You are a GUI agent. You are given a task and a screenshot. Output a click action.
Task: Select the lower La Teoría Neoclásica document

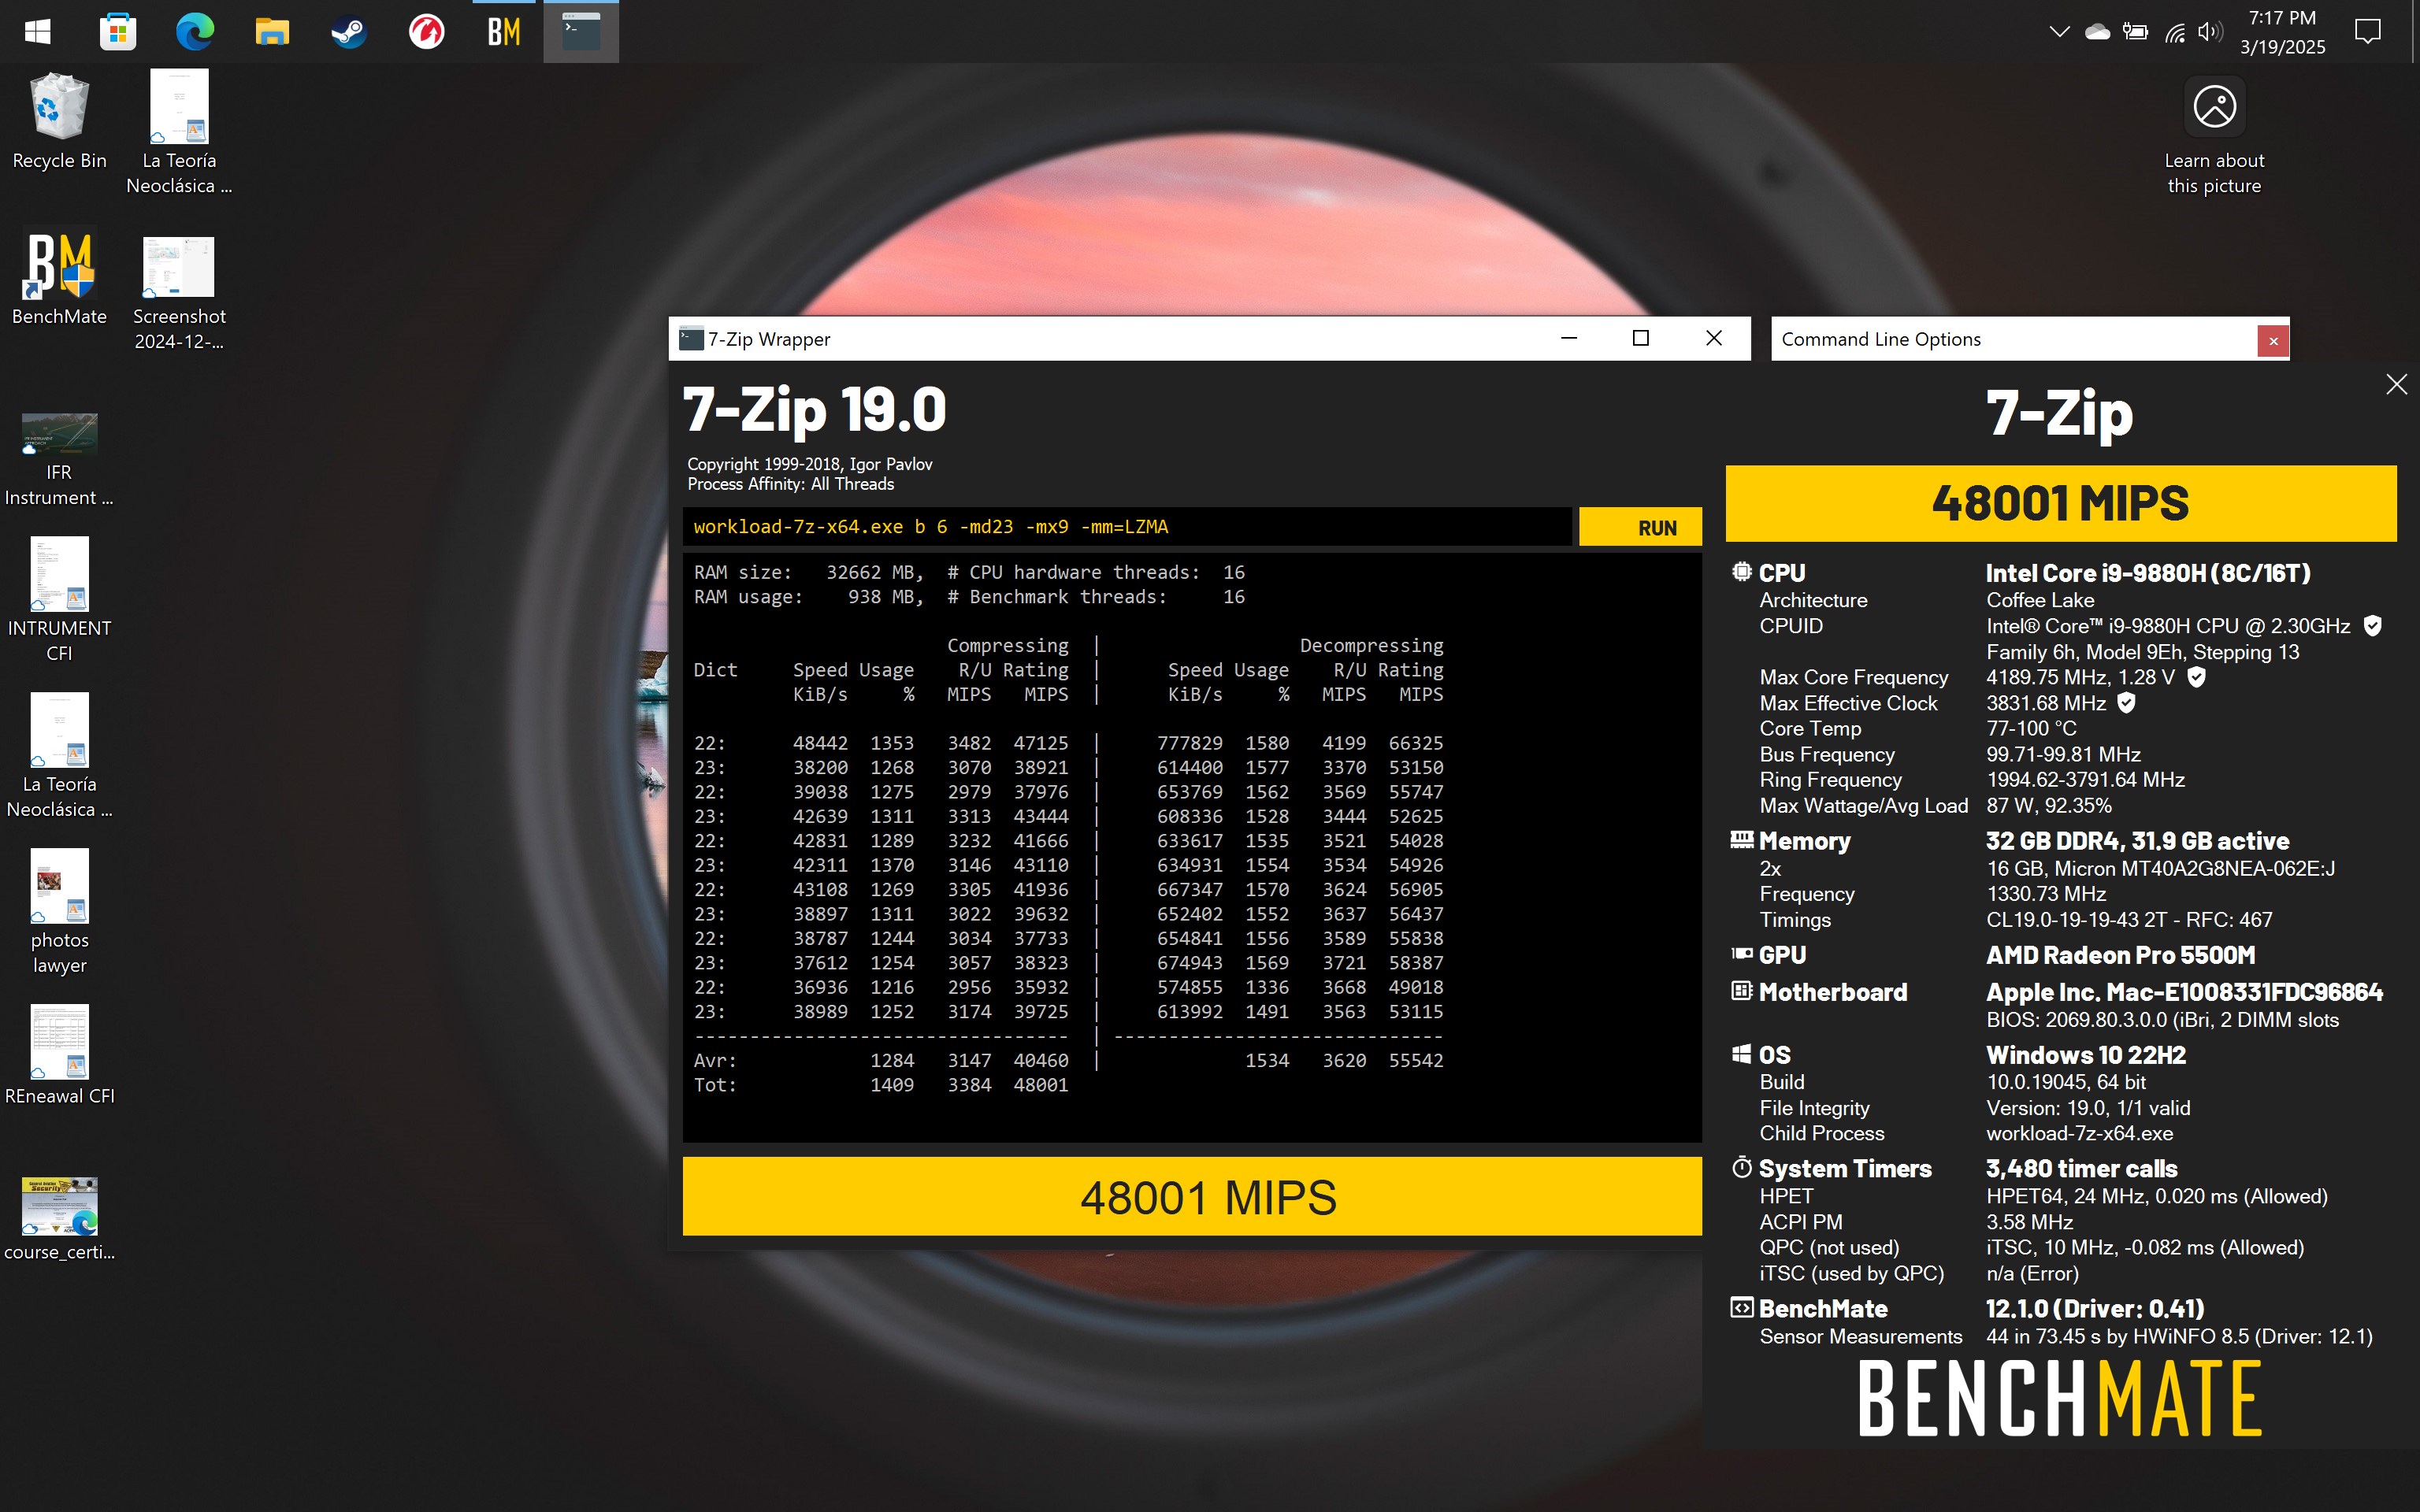click(59, 756)
